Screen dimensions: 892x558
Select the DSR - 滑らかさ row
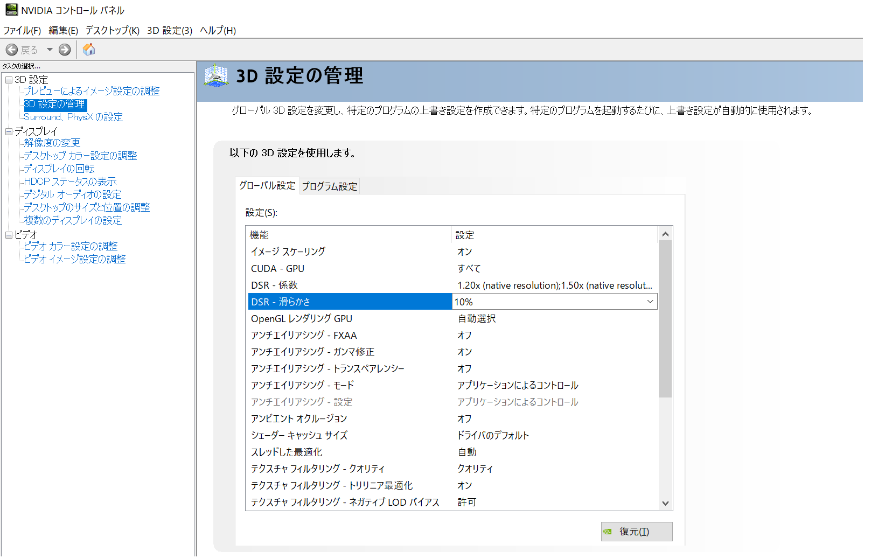(x=350, y=302)
